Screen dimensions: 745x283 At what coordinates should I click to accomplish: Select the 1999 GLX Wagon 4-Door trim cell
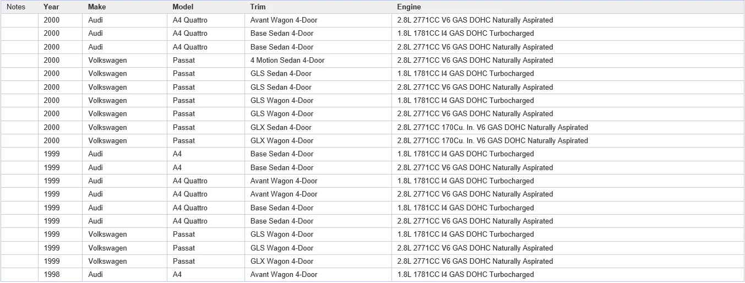(x=318, y=261)
